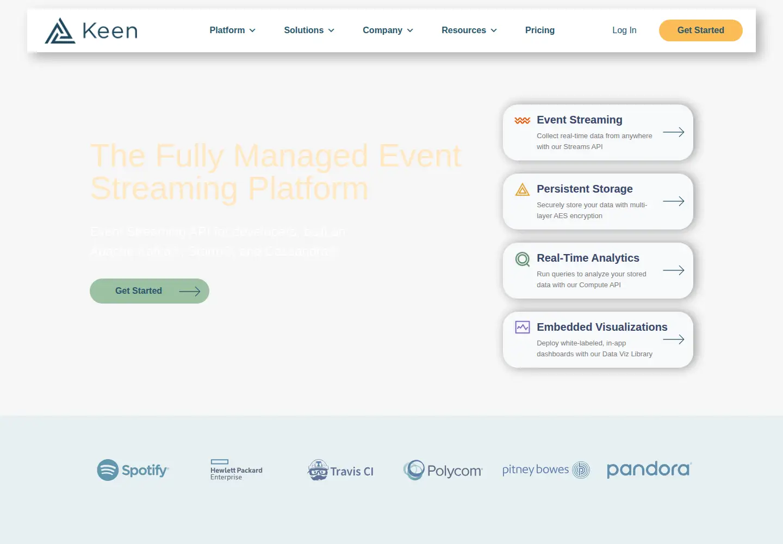Viewport: 783px width, 544px height.
Task: Click the arrow on the Persistent Storage card
Action: (x=674, y=201)
